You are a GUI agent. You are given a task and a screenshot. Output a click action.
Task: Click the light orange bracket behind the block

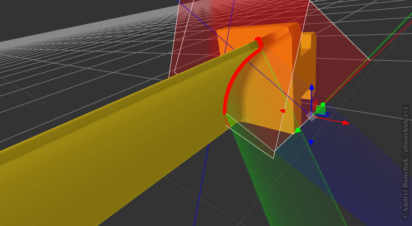[308, 59]
